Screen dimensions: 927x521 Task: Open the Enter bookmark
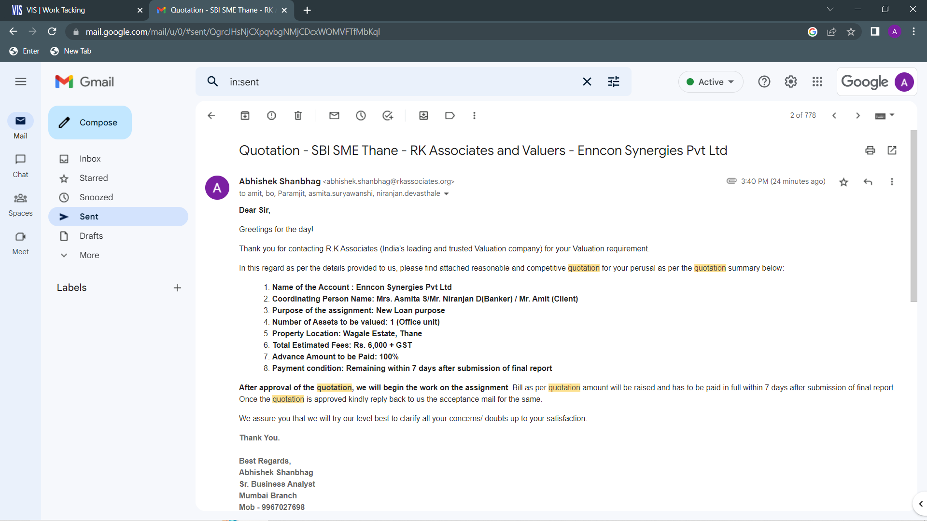(x=24, y=51)
